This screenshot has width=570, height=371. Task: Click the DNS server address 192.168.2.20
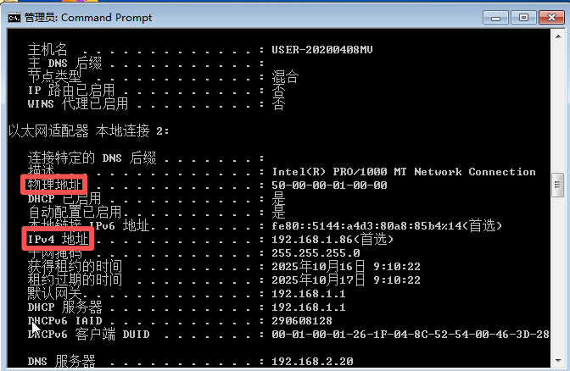coord(312,362)
